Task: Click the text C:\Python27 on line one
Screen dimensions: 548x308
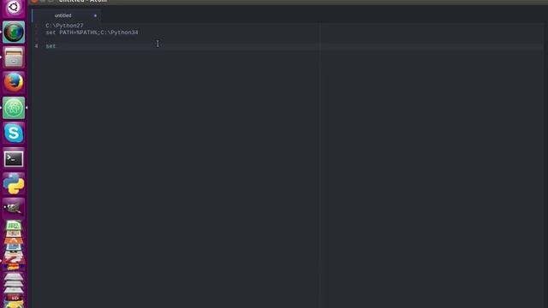Action: coord(64,26)
